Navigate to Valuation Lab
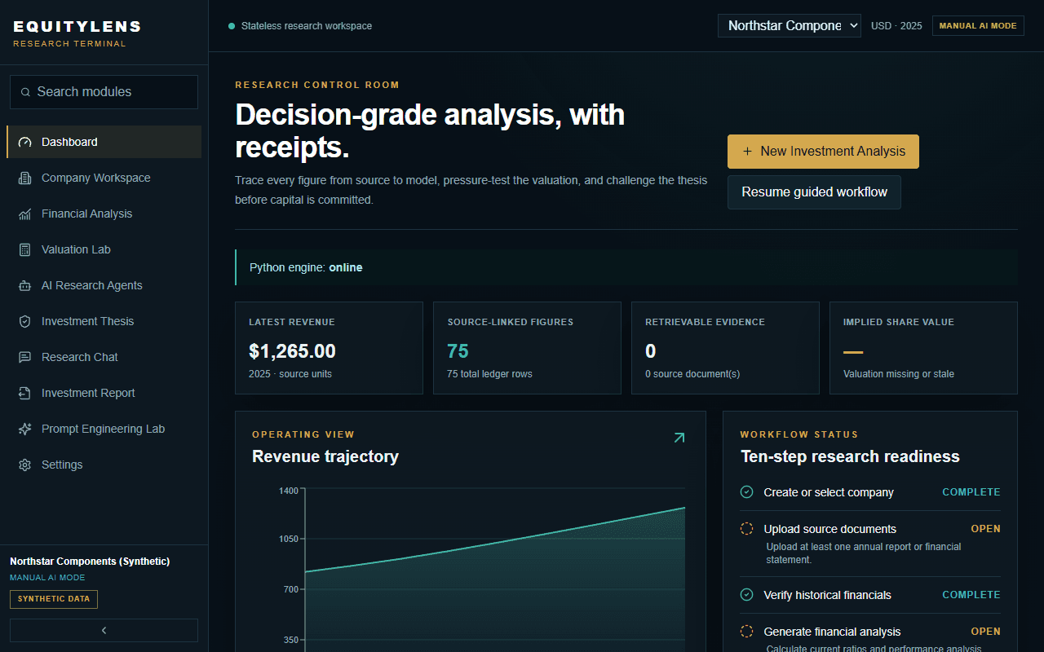1044x652 pixels. tap(104, 249)
